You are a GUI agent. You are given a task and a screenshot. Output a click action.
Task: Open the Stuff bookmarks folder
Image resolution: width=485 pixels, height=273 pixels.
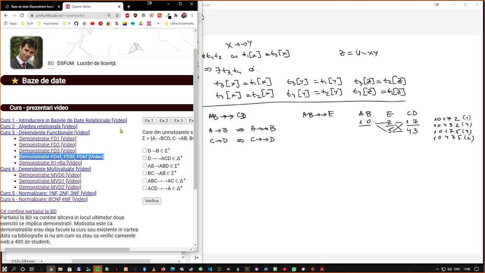(27, 24)
